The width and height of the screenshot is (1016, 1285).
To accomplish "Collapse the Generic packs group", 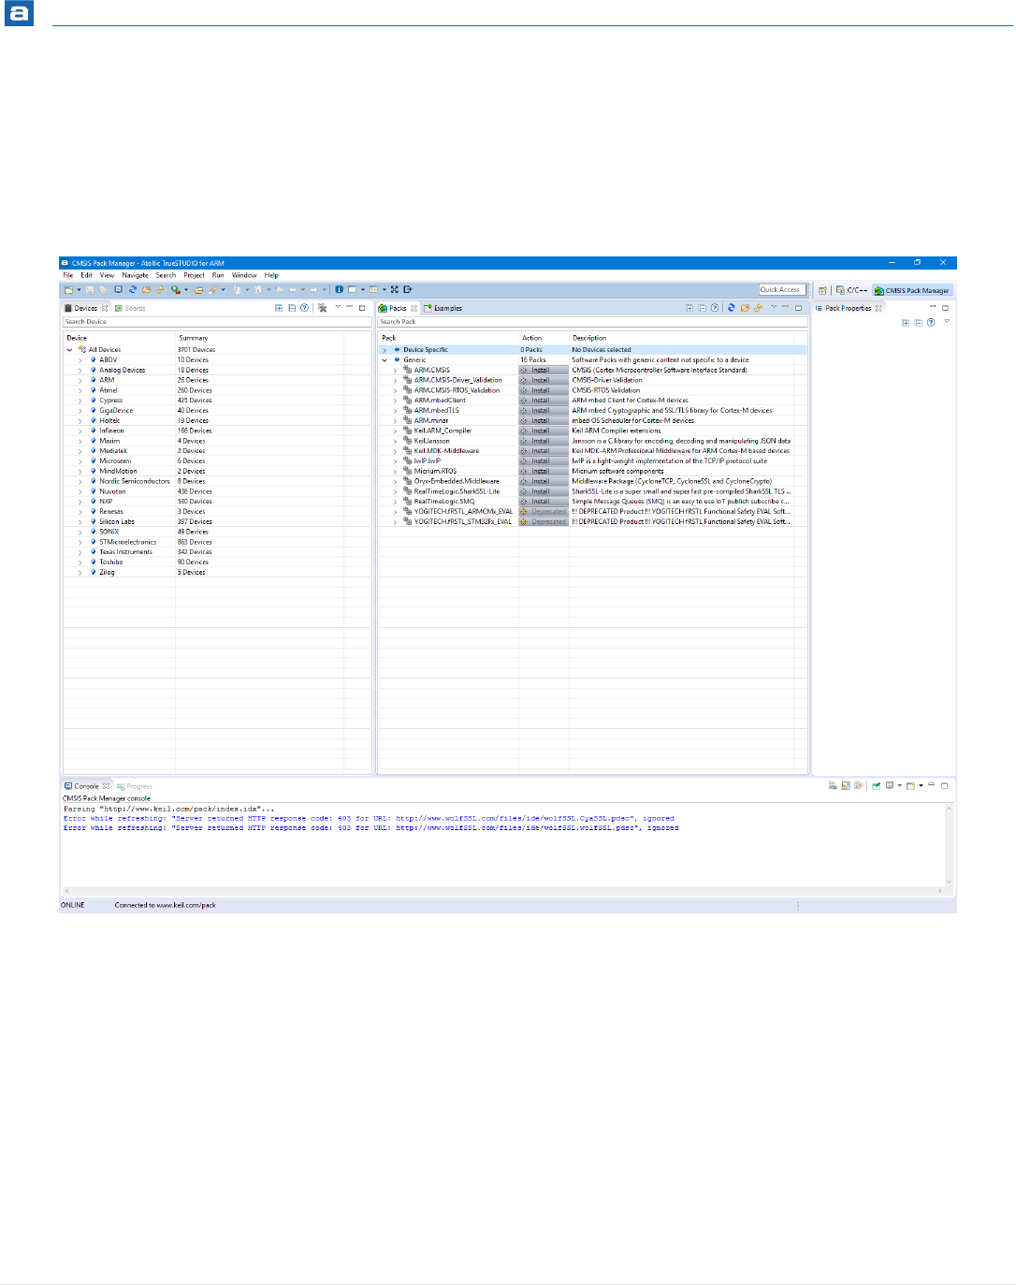I will point(384,360).
